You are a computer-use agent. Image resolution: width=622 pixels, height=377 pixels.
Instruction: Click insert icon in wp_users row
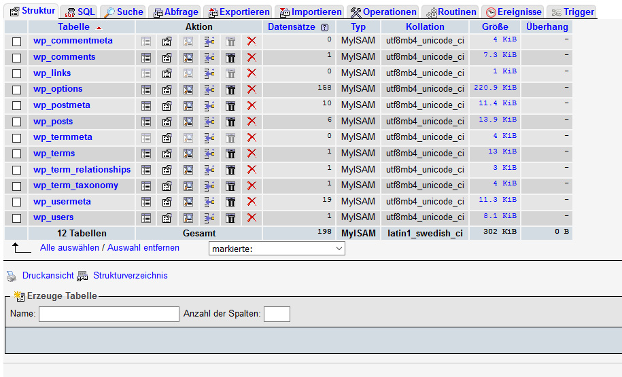pos(209,218)
